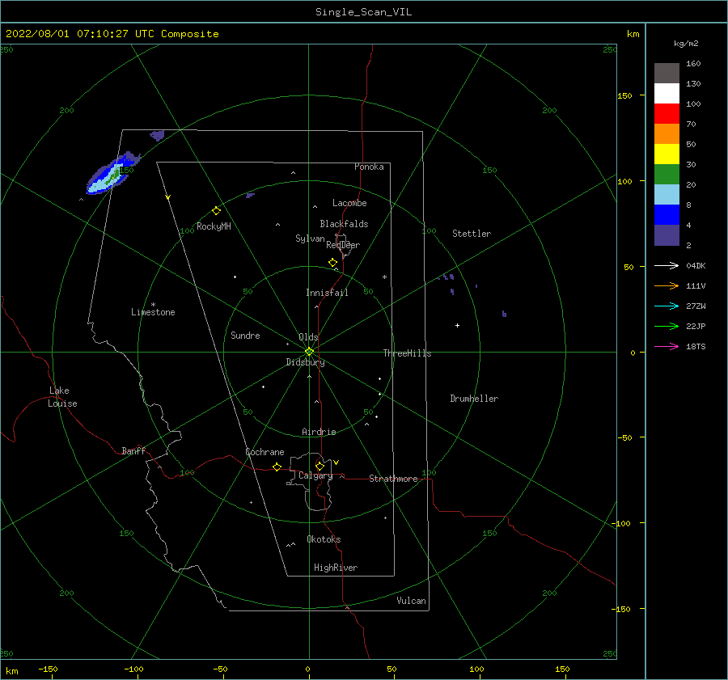This screenshot has height=680, width=728.
Task: Click the kg/m2 unit label
Action: coord(686,44)
